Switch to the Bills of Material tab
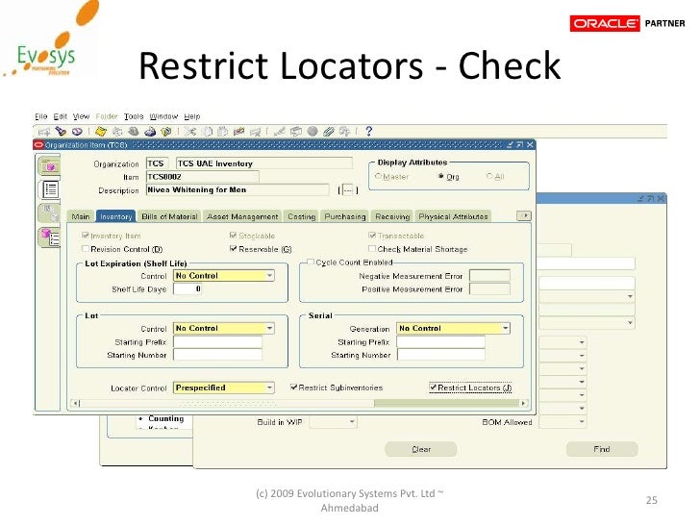700x525 pixels. point(169,216)
